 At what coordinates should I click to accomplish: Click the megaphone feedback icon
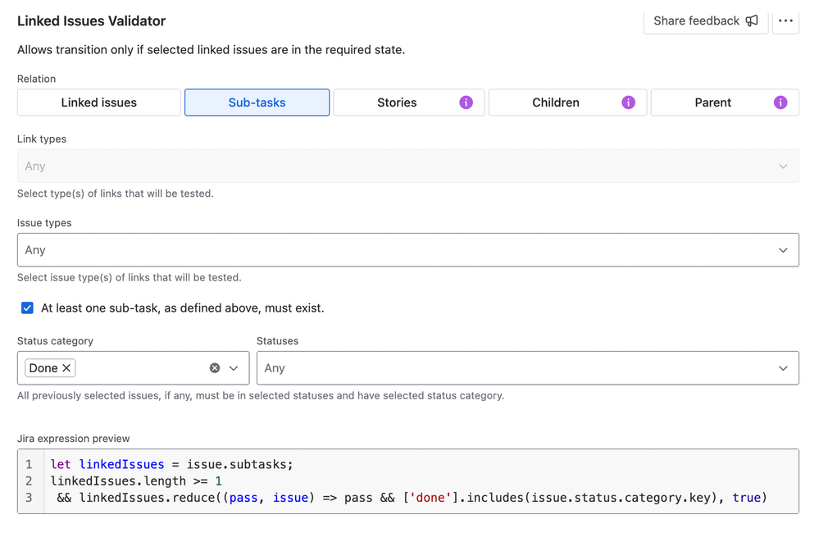point(752,20)
